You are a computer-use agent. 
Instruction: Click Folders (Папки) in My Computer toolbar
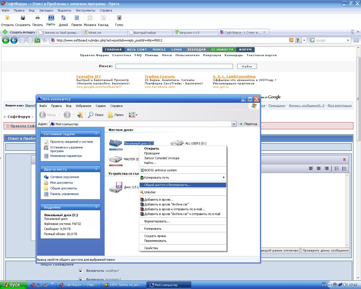pos(116,115)
